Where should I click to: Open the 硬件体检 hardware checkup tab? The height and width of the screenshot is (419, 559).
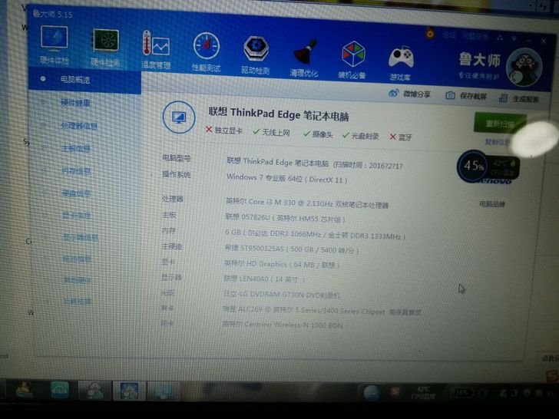pos(55,45)
